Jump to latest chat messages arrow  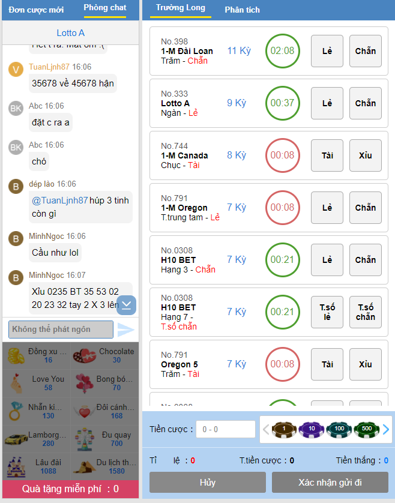click(126, 305)
